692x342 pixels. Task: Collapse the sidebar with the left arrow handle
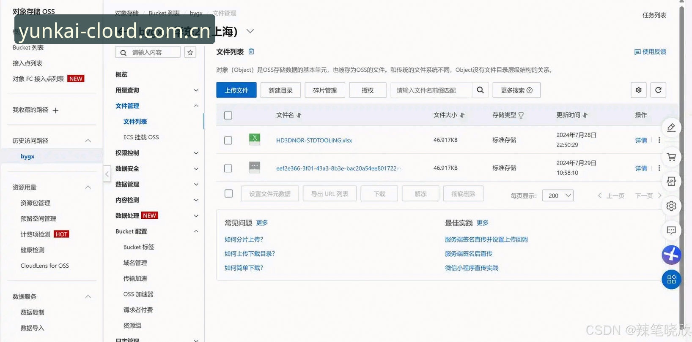(x=107, y=174)
